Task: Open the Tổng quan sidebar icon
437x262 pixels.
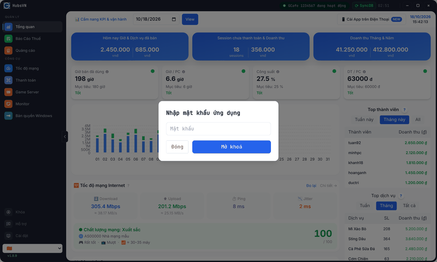Action: (8, 27)
